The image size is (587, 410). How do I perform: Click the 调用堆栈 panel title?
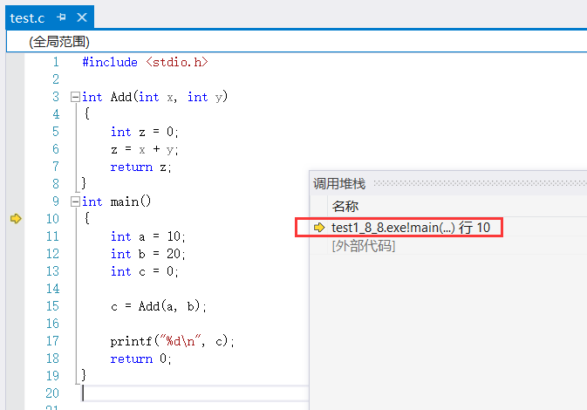pyautogui.click(x=339, y=184)
